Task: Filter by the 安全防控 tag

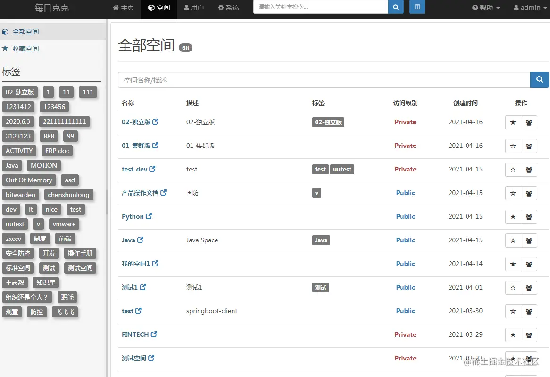Action: (x=18, y=253)
